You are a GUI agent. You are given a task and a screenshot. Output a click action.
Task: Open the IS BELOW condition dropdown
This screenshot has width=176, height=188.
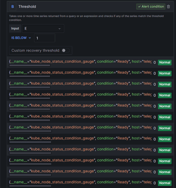click(x=21, y=38)
